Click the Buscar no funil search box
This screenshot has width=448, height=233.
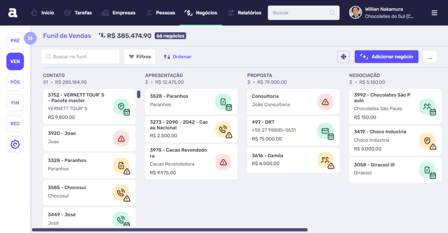[x=80, y=56]
